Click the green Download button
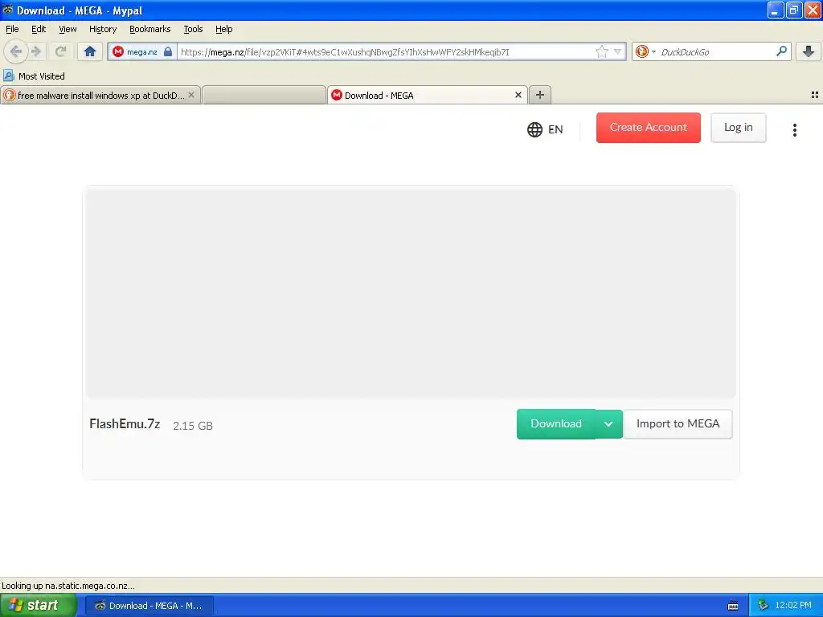The image size is (823, 617). pos(556,424)
